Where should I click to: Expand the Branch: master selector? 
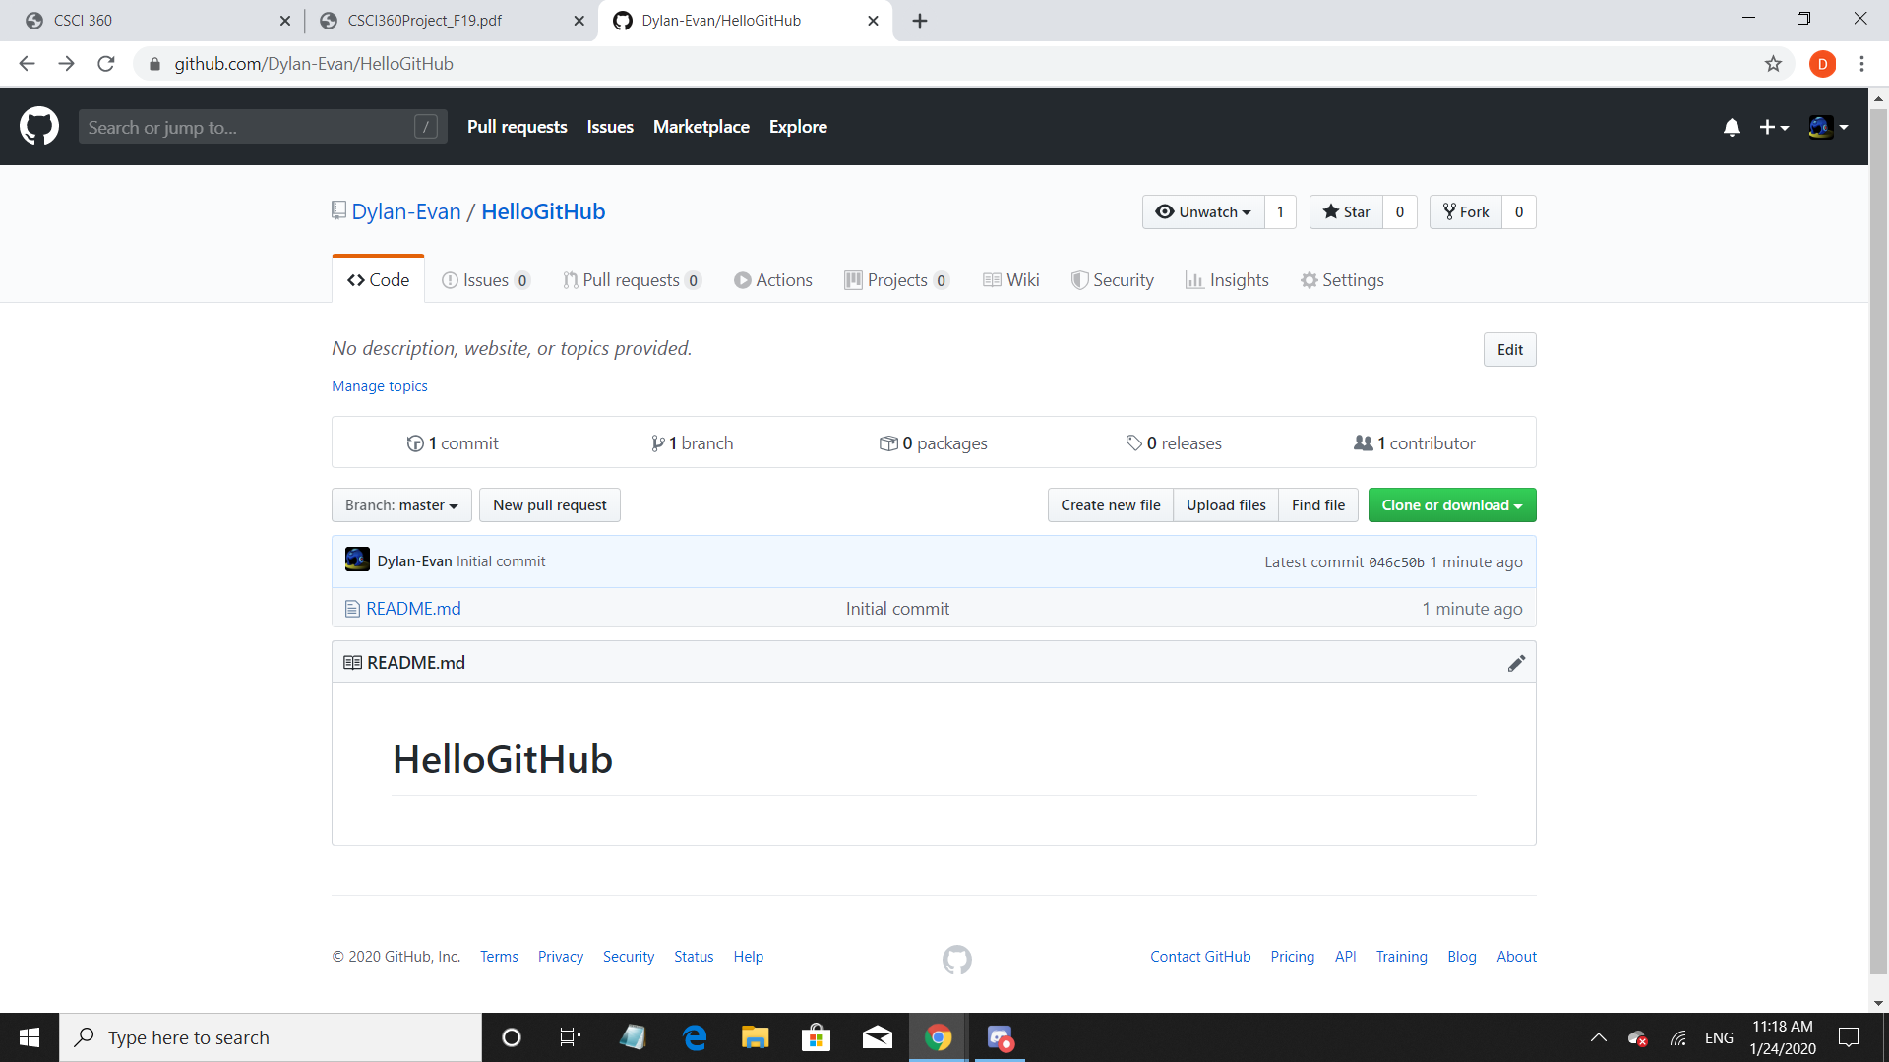pos(400,504)
